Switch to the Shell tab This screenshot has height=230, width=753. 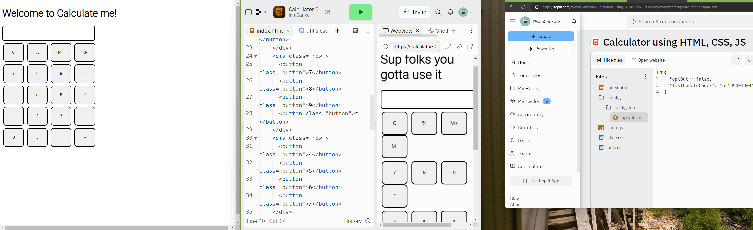click(x=438, y=31)
